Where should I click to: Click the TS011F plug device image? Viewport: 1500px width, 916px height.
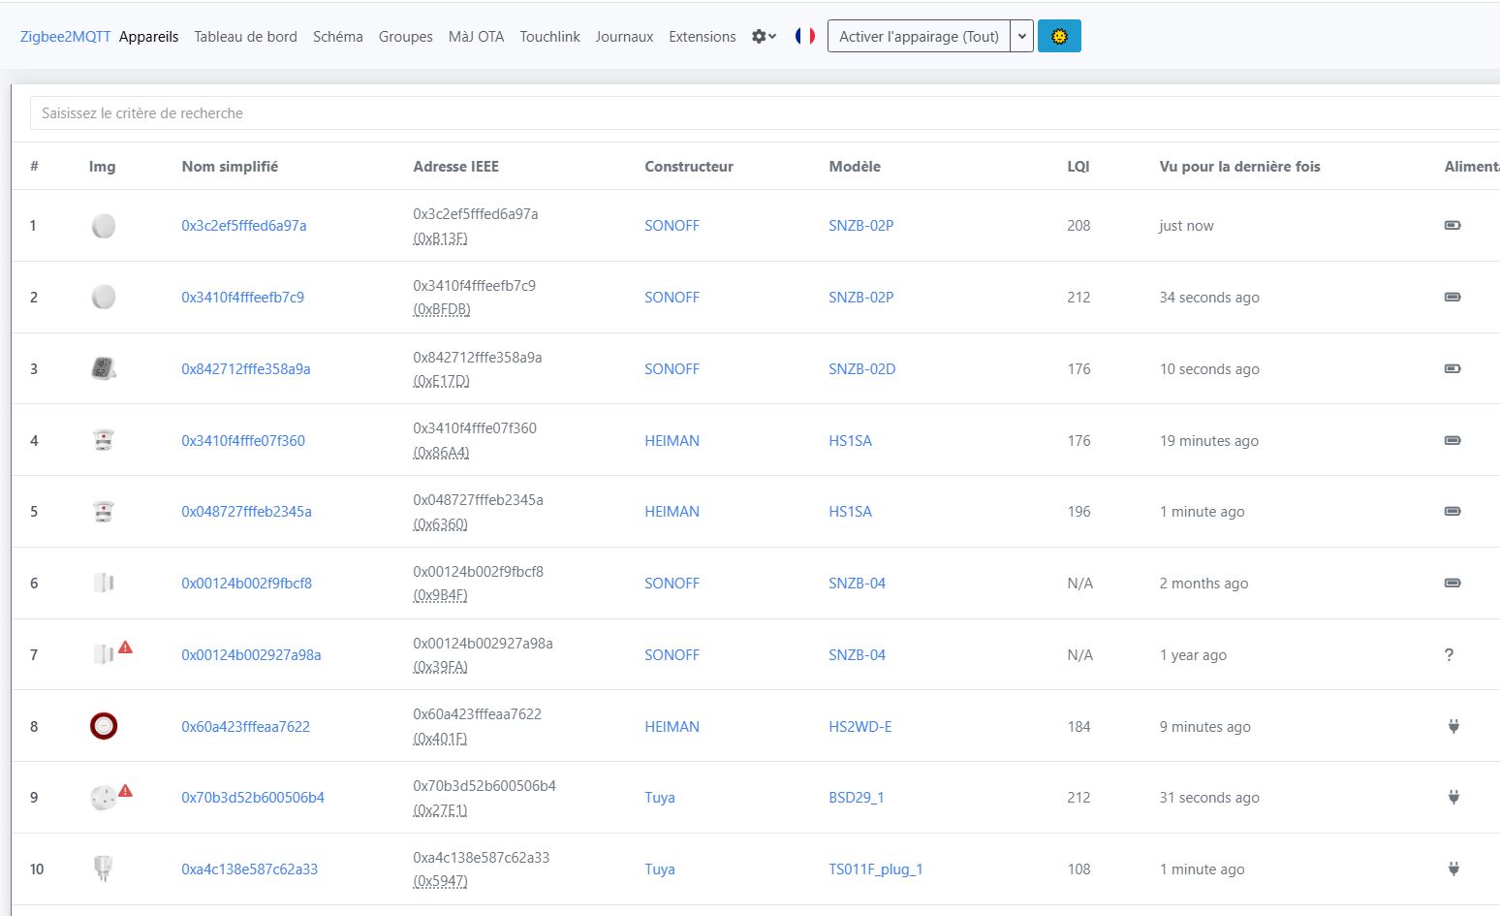pyautogui.click(x=103, y=869)
